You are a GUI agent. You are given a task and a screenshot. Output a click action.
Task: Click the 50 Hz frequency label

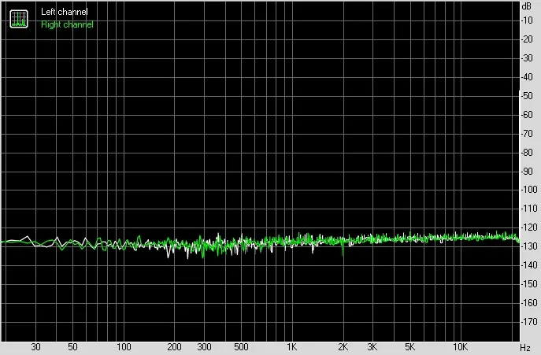tap(72, 347)
